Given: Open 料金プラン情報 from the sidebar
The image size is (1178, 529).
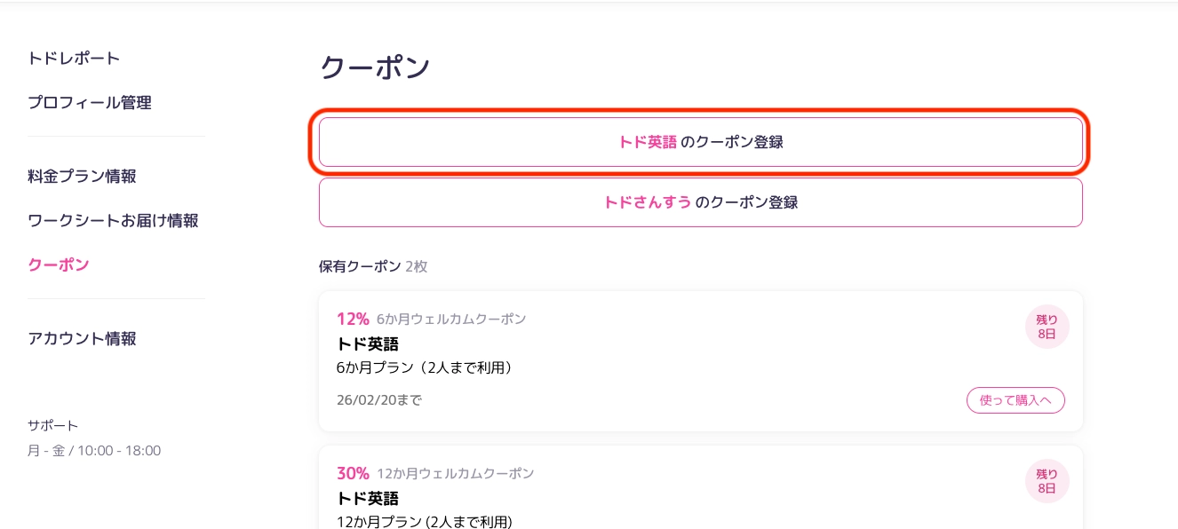Looking at the screenshot, I should (x=82, y=177).
